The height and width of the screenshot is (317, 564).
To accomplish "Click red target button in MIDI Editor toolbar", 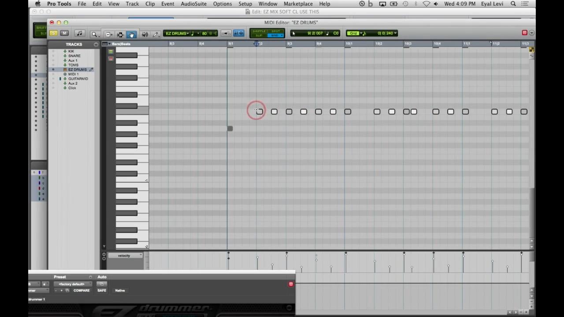I will 524,33.
